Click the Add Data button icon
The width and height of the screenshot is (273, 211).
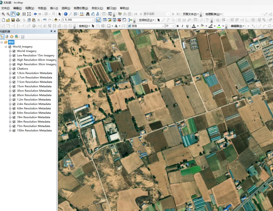point(56,20)
